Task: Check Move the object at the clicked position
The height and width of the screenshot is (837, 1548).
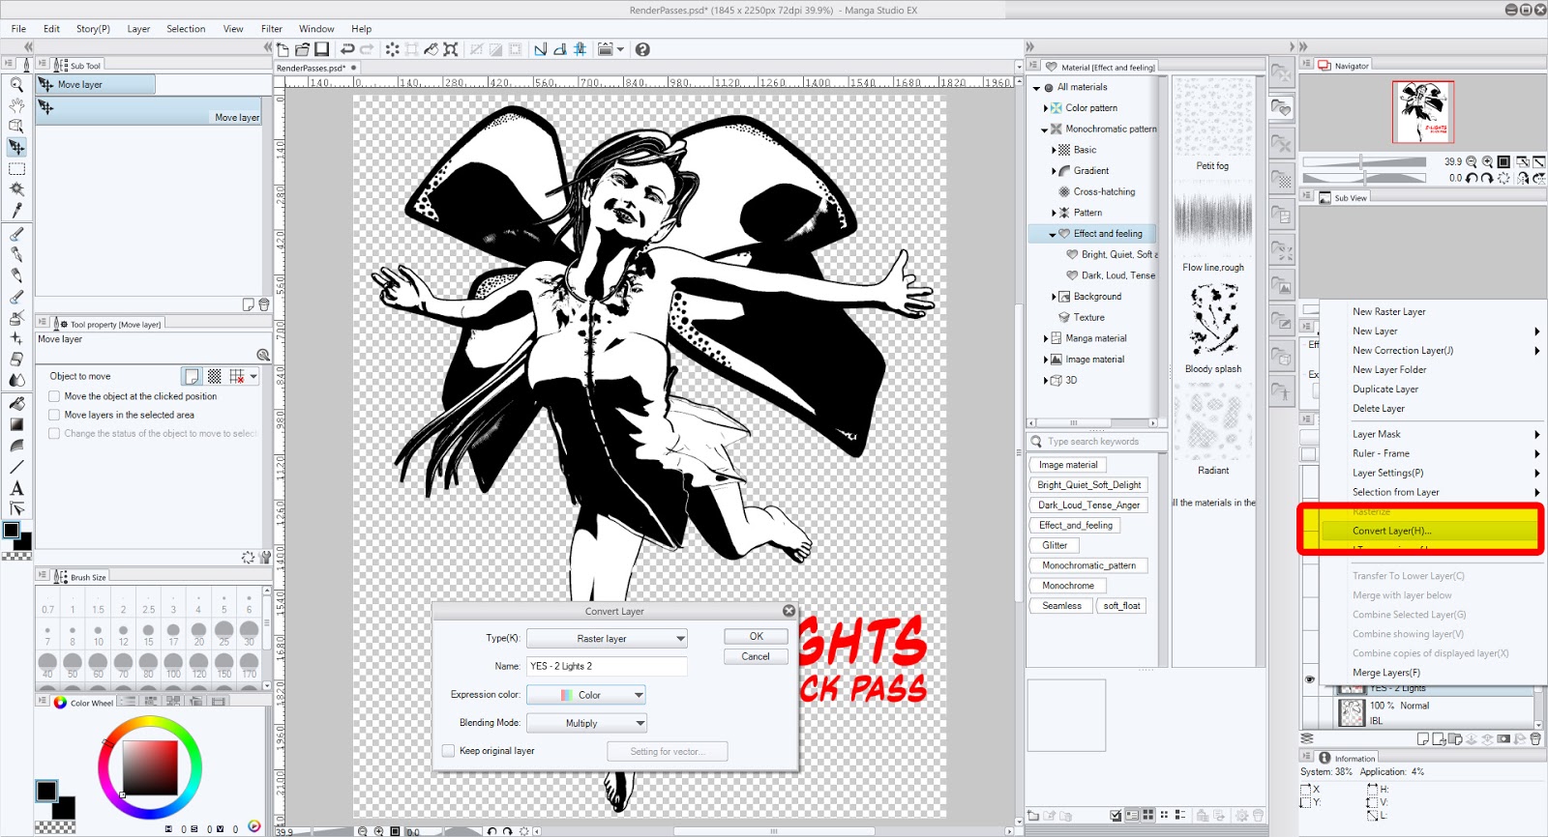Action: pos(54,396)
